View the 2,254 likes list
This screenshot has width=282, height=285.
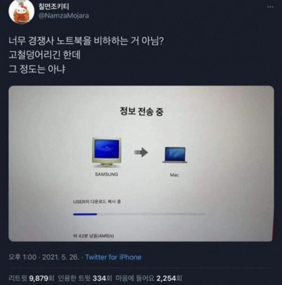[x=149, y=278]
